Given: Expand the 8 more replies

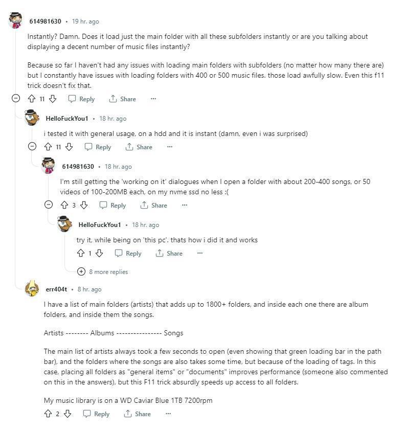Looking at the screenshot, I should (x=103, y=272).
